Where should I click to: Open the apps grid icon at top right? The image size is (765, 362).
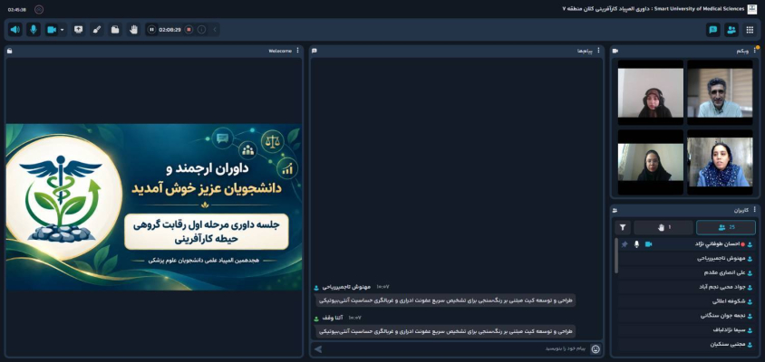[x=750, y=30]
